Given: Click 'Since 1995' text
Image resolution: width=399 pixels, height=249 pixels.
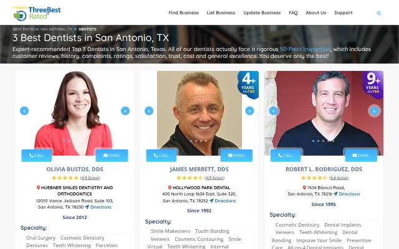Looking at the screenshot, I should click(x=324, y=205).
